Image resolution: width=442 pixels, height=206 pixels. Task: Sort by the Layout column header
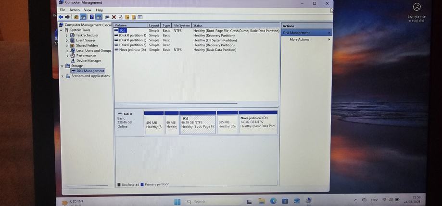click(154, 25)
